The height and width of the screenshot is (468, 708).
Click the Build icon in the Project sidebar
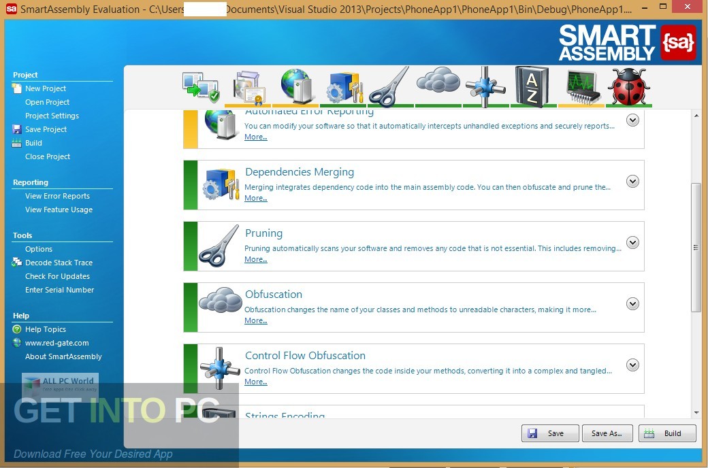pos(17,143)
